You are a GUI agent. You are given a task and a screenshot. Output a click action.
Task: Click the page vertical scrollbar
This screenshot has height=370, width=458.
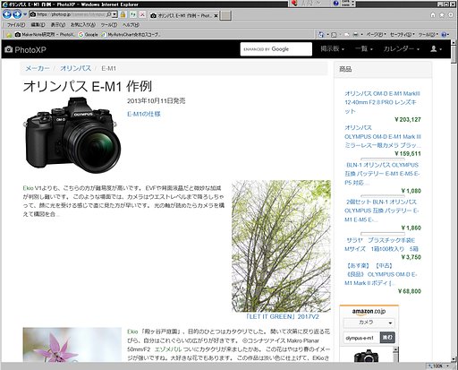(454, 201)
